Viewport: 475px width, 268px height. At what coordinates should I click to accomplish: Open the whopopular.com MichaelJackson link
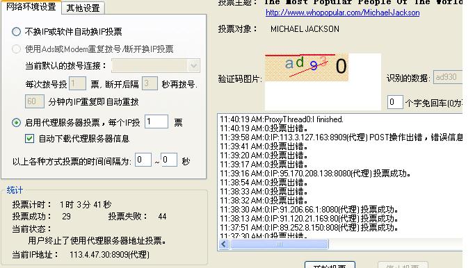343,12
